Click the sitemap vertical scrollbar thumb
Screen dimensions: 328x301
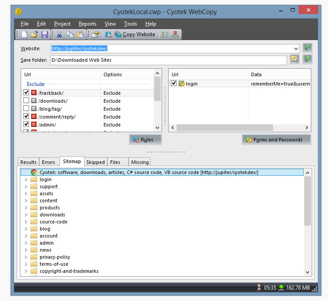pyautogui.click(x=307, y=201)
